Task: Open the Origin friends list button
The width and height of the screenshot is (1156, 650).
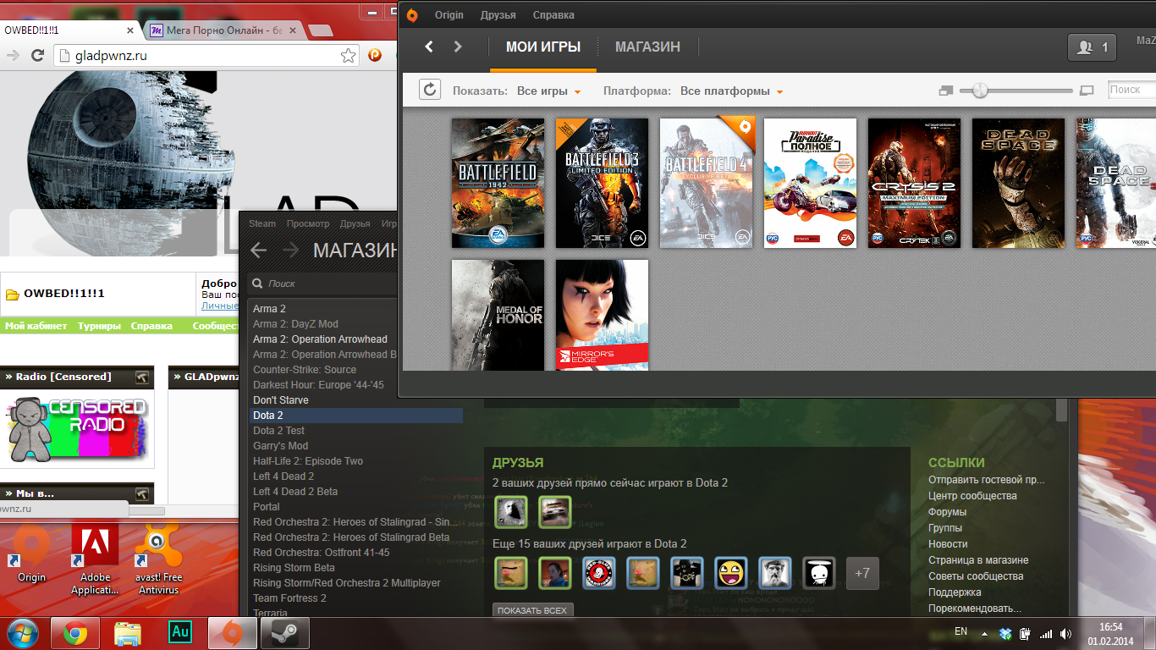Action: point(1092,47)
